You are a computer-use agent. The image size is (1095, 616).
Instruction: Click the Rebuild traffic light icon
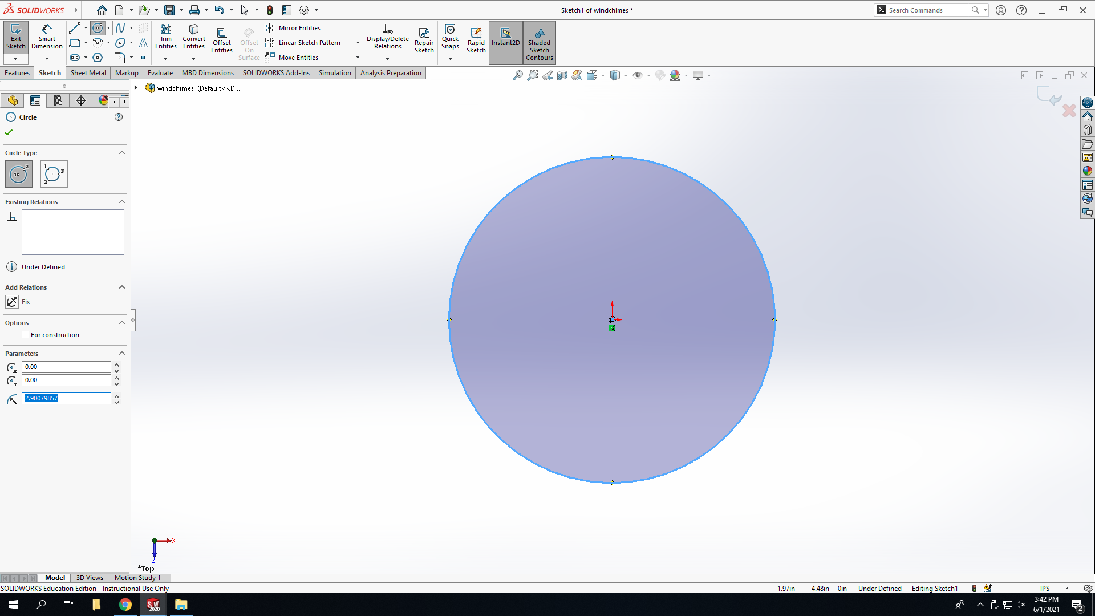click(x=270, y=10)
